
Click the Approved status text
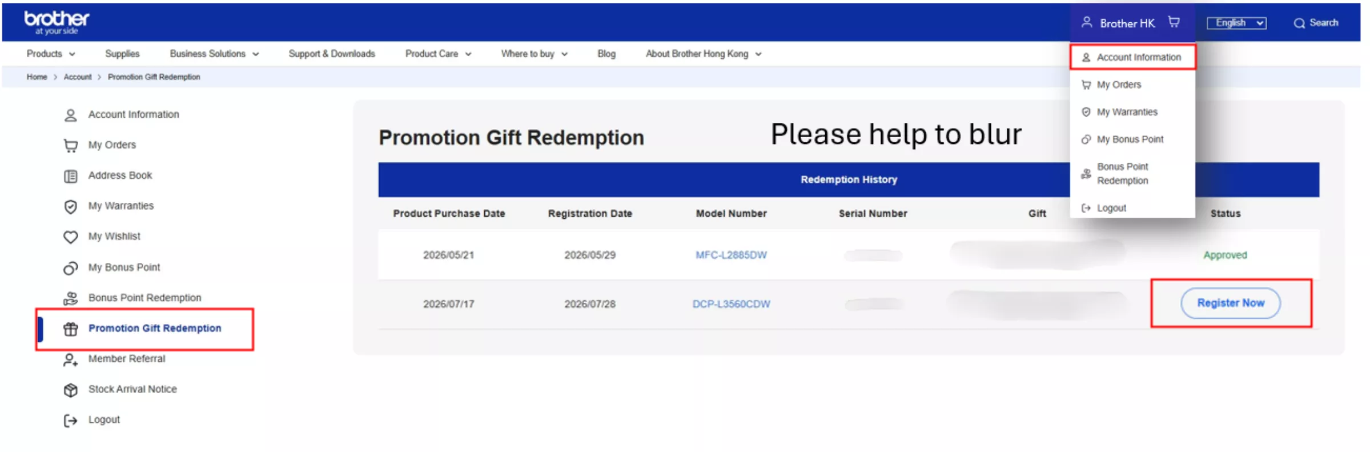1226,255
